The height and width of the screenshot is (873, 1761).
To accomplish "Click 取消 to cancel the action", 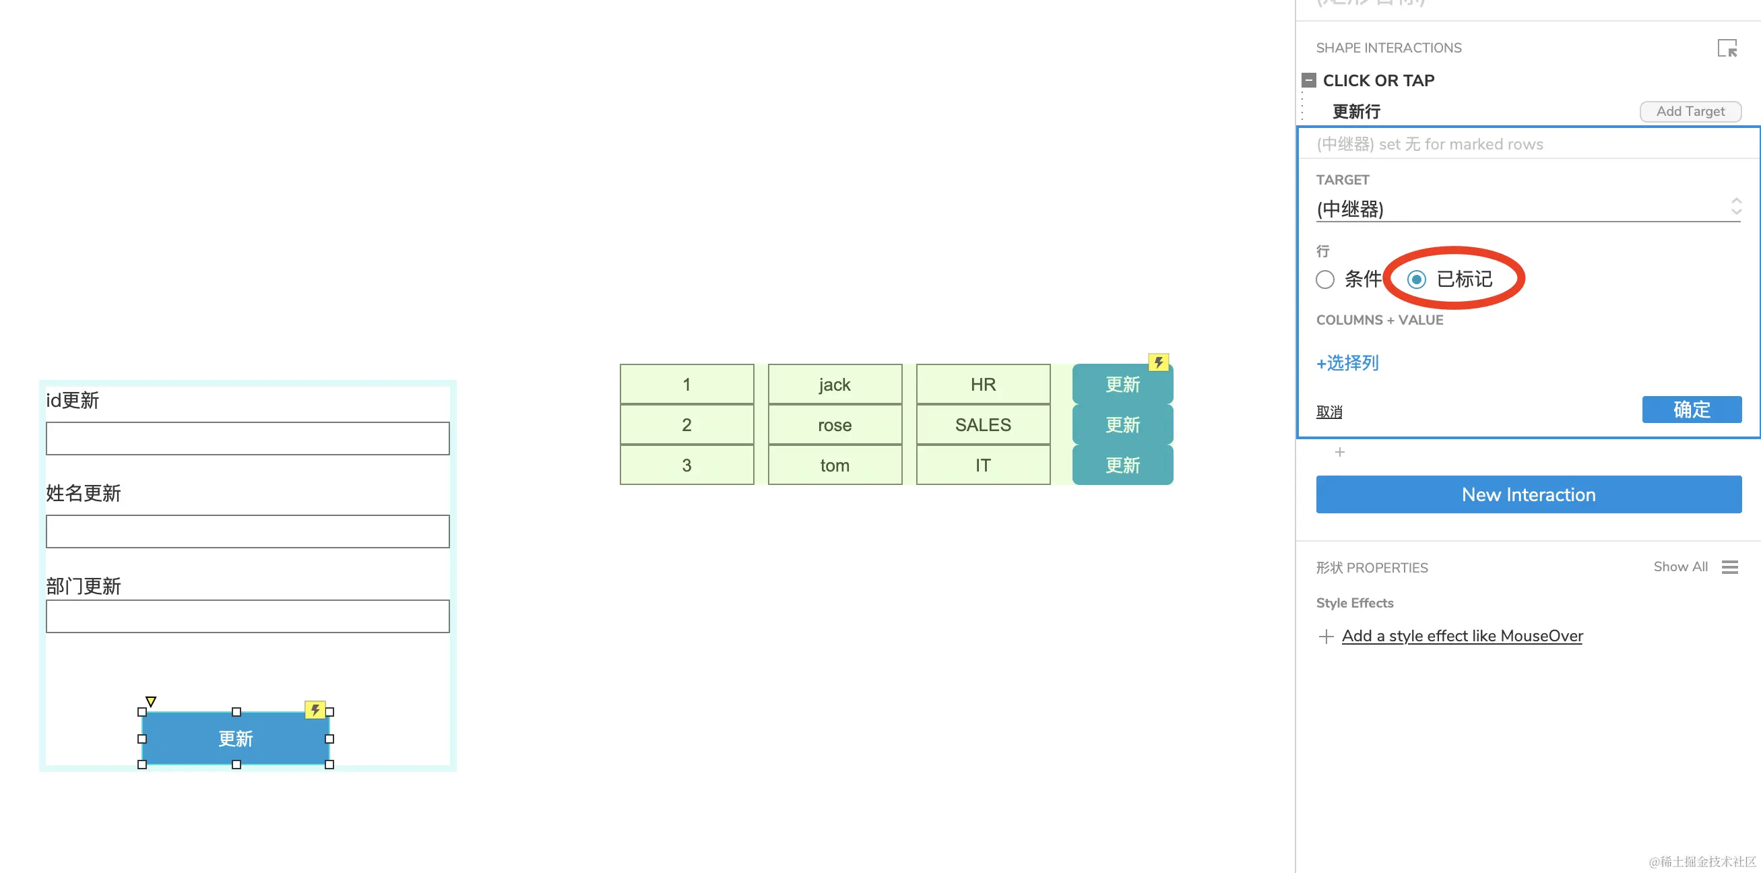I will click(x=1329, y=412).
